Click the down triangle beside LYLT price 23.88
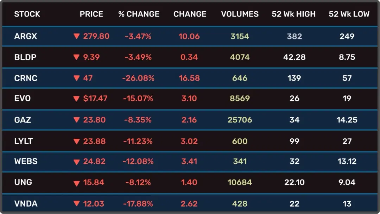Viewport: 380px width, 214px height. pyautogui.click(x=76, y=141)
